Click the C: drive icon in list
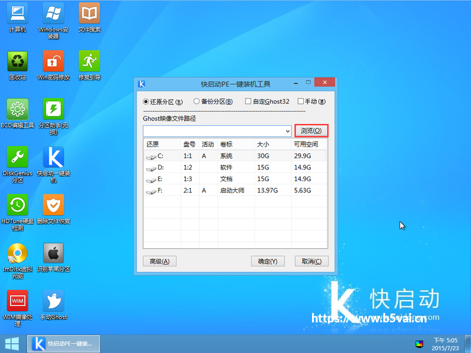The height and width of the screenshot is (353, 471). click(151, 157)
